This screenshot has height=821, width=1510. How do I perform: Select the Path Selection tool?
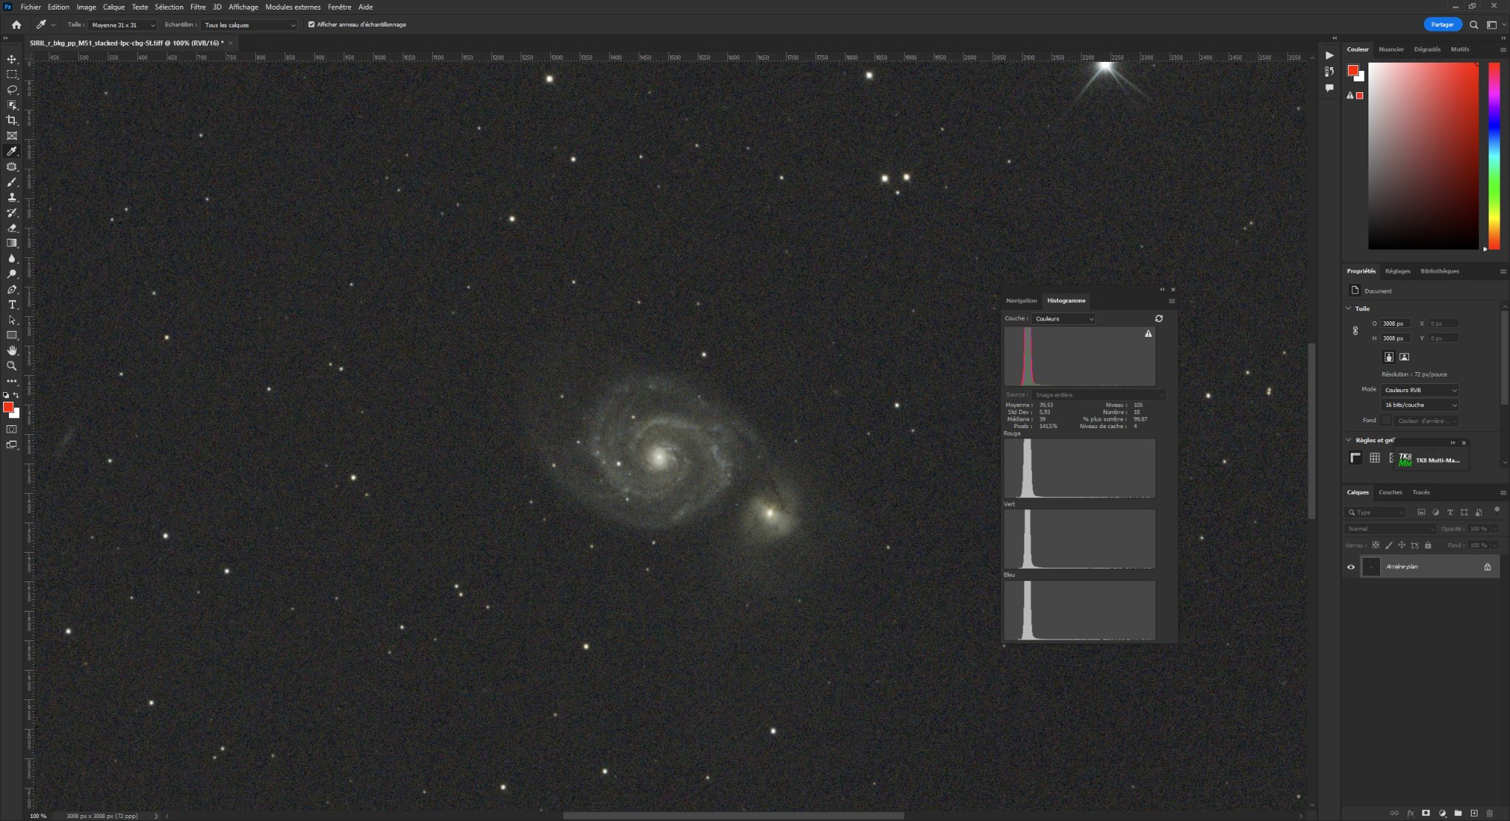click(12, 320)
